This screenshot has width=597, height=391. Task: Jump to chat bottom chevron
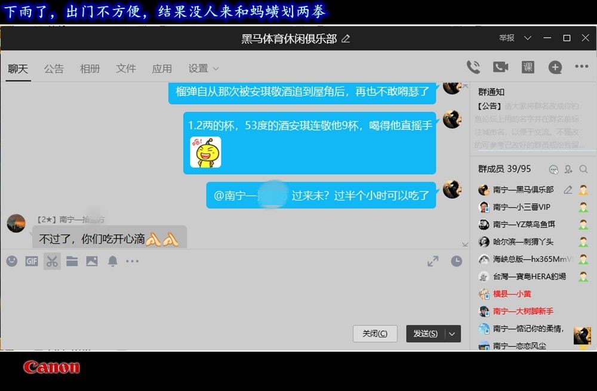click(465, 244)
